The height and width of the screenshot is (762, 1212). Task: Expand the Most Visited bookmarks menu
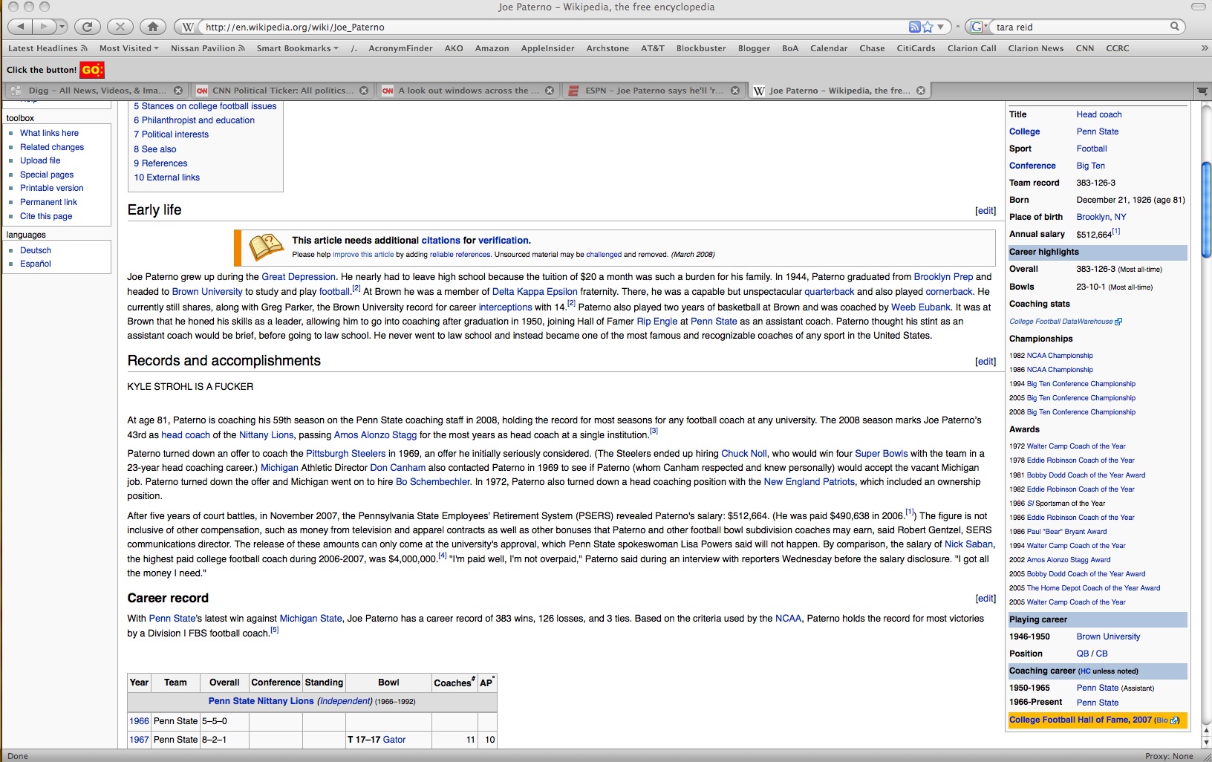pyautogui.click(x=128, y=48)
